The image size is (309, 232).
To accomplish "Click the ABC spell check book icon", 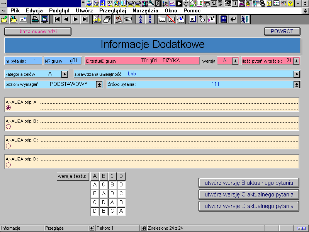I will pyautogui.click(x=224, y=19).
